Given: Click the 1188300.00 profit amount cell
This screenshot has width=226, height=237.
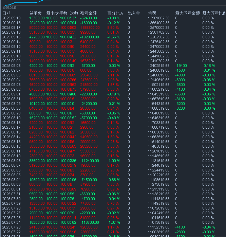Looking at the screenshot, I should [x=90, y=28].
